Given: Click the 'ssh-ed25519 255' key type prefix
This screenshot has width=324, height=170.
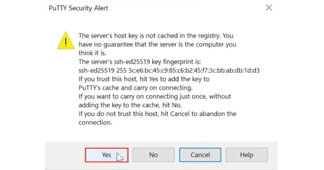Looking at the screenshot, I should (102, 70).
